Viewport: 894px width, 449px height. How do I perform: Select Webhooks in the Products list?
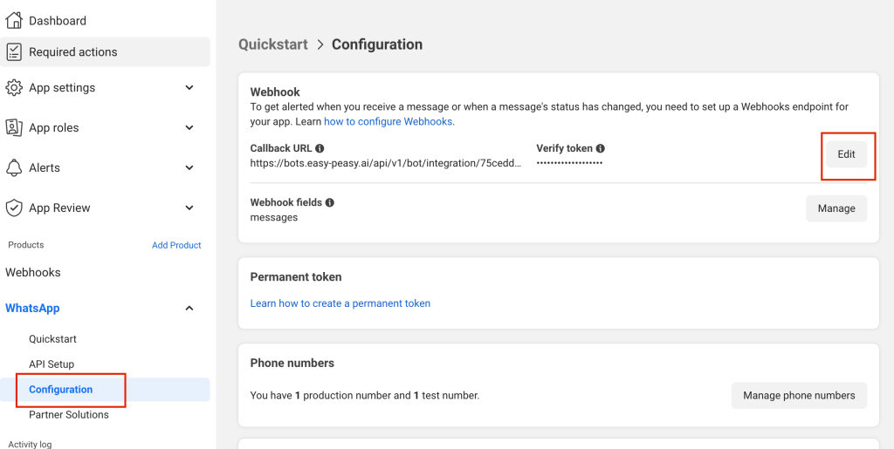33,272
